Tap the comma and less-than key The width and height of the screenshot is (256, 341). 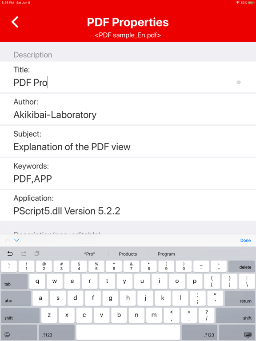click(x=172, y=315)
